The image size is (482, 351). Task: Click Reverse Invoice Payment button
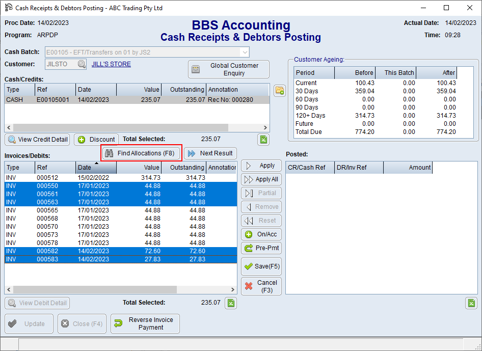click(x=145, y=323)
